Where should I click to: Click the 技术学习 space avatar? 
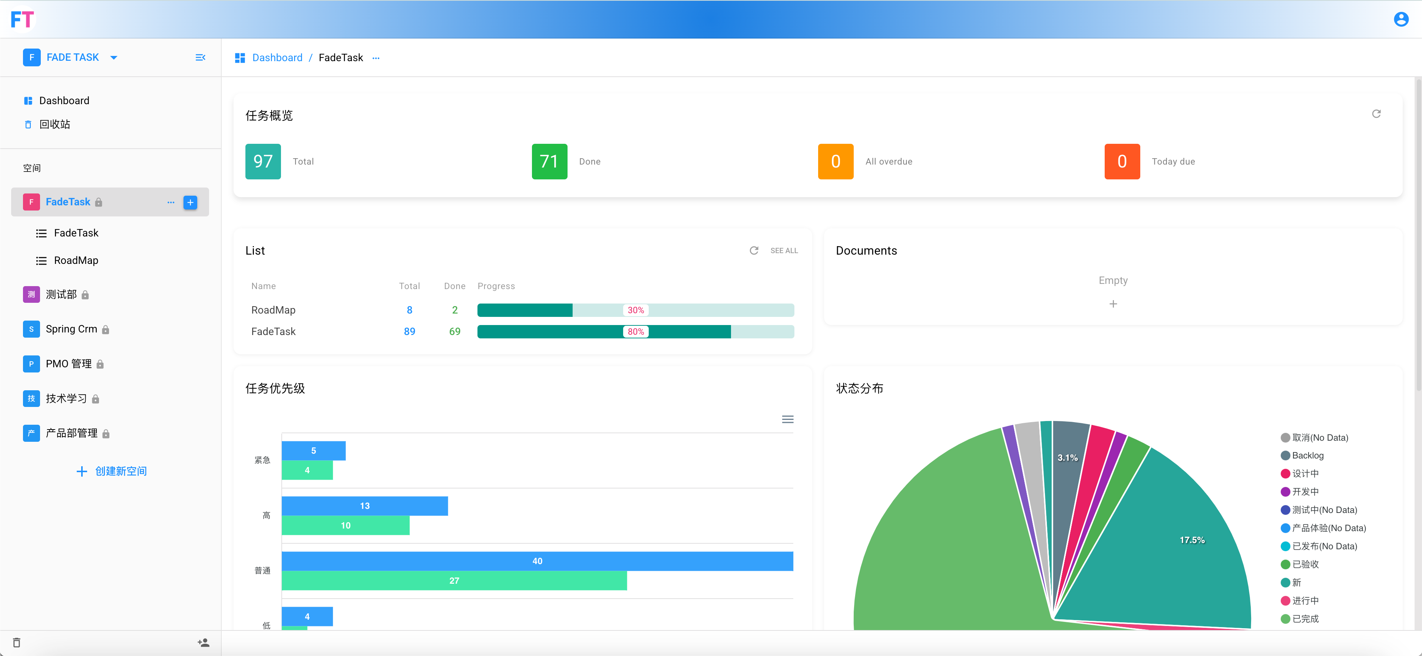(x=31, y=398)
